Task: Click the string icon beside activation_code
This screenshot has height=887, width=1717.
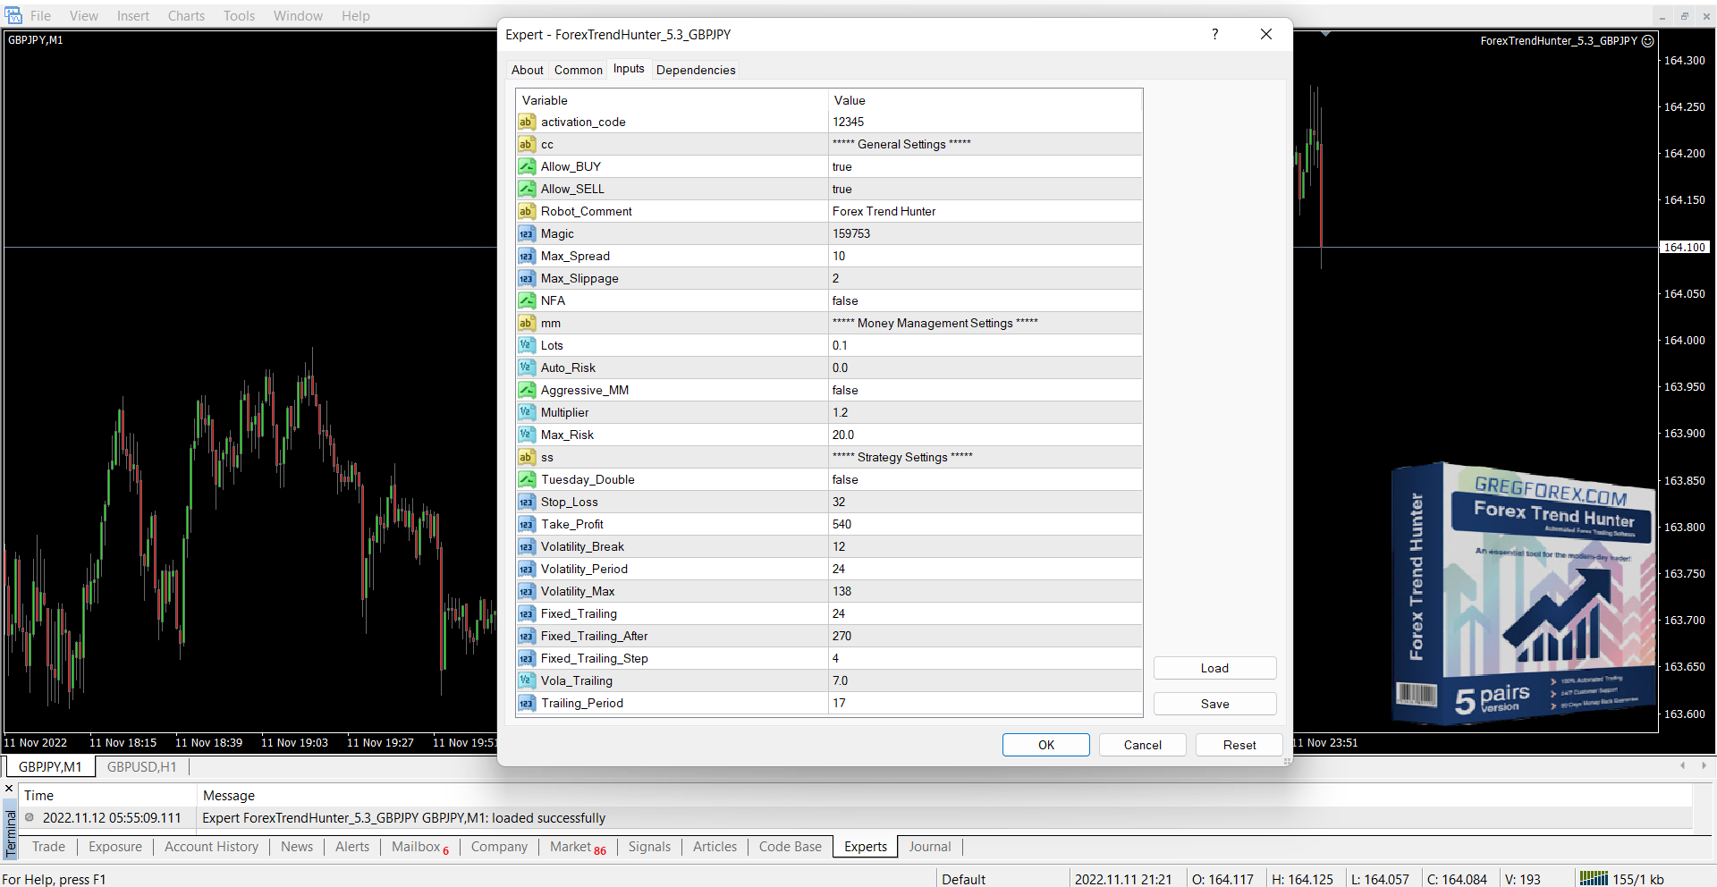Action: 527,122
